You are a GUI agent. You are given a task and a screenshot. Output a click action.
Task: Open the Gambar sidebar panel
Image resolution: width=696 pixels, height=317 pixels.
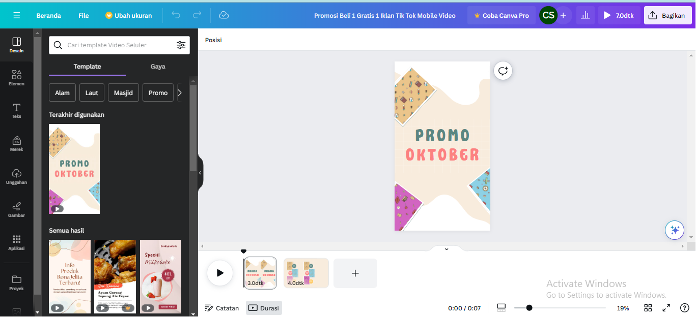16,209
